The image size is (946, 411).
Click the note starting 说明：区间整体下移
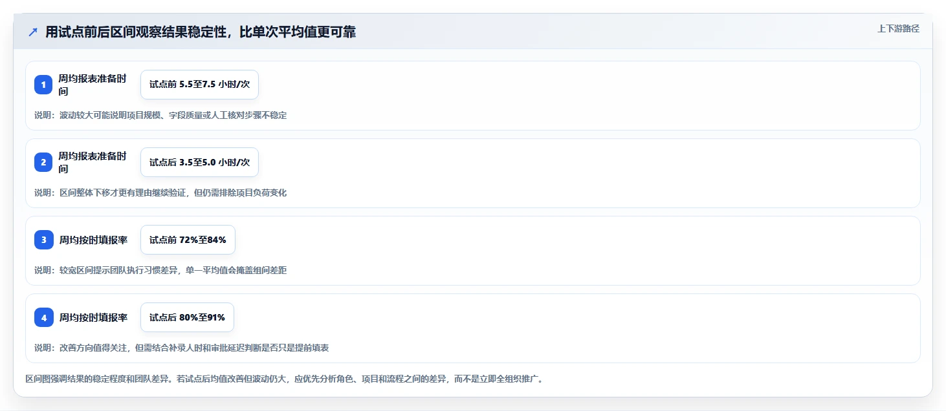tap(160, 193)
